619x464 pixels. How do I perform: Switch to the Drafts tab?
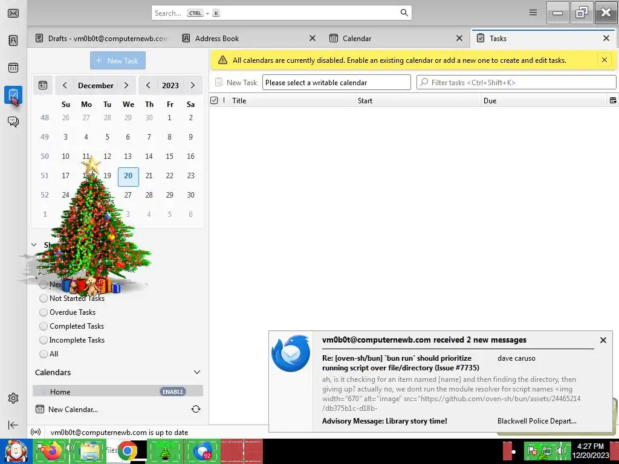[x=102, y=38]
